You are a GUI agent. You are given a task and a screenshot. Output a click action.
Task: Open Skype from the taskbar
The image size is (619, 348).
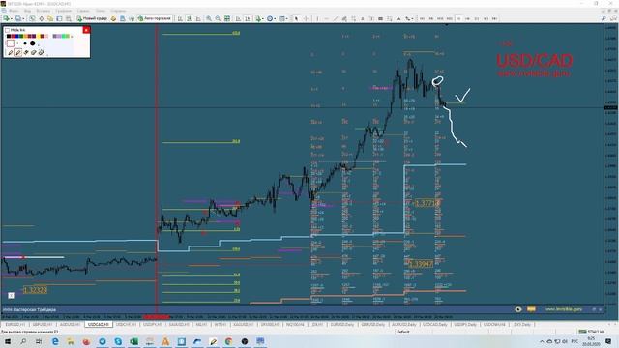point(118,341)
